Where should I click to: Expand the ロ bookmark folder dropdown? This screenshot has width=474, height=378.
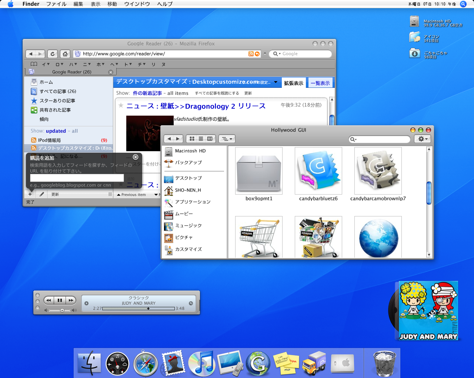point(59,64)
